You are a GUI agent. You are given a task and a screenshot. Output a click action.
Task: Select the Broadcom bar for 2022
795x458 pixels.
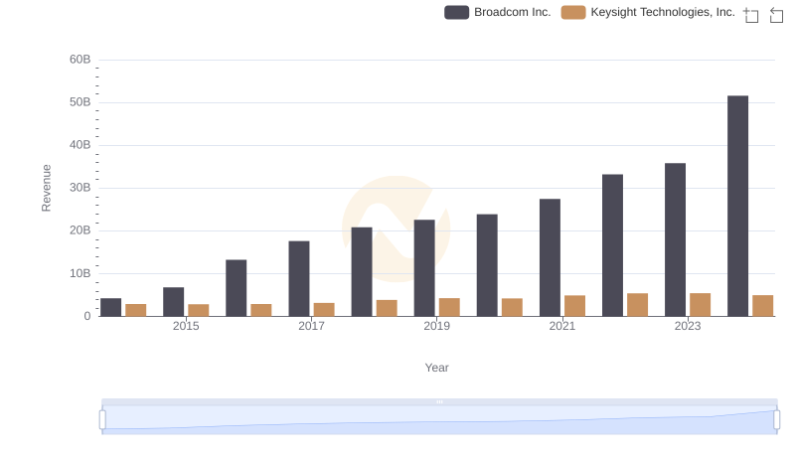pos(612,245)
